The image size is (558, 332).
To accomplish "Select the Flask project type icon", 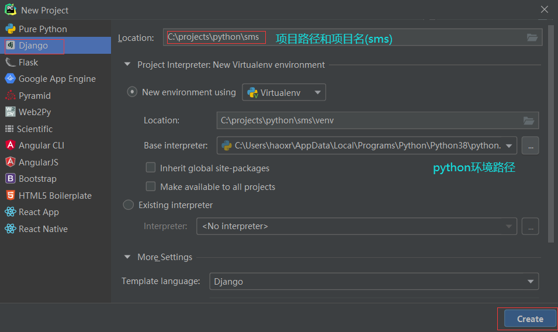I will (x=10, y=63).
